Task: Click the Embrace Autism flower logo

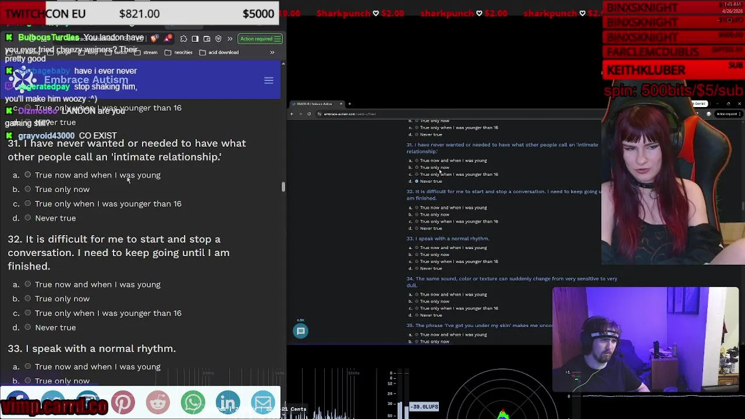Action: pyautogui.click(x=23, y=80)
